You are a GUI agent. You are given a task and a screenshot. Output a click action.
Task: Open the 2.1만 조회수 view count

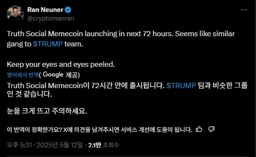(x=104, y=145)
